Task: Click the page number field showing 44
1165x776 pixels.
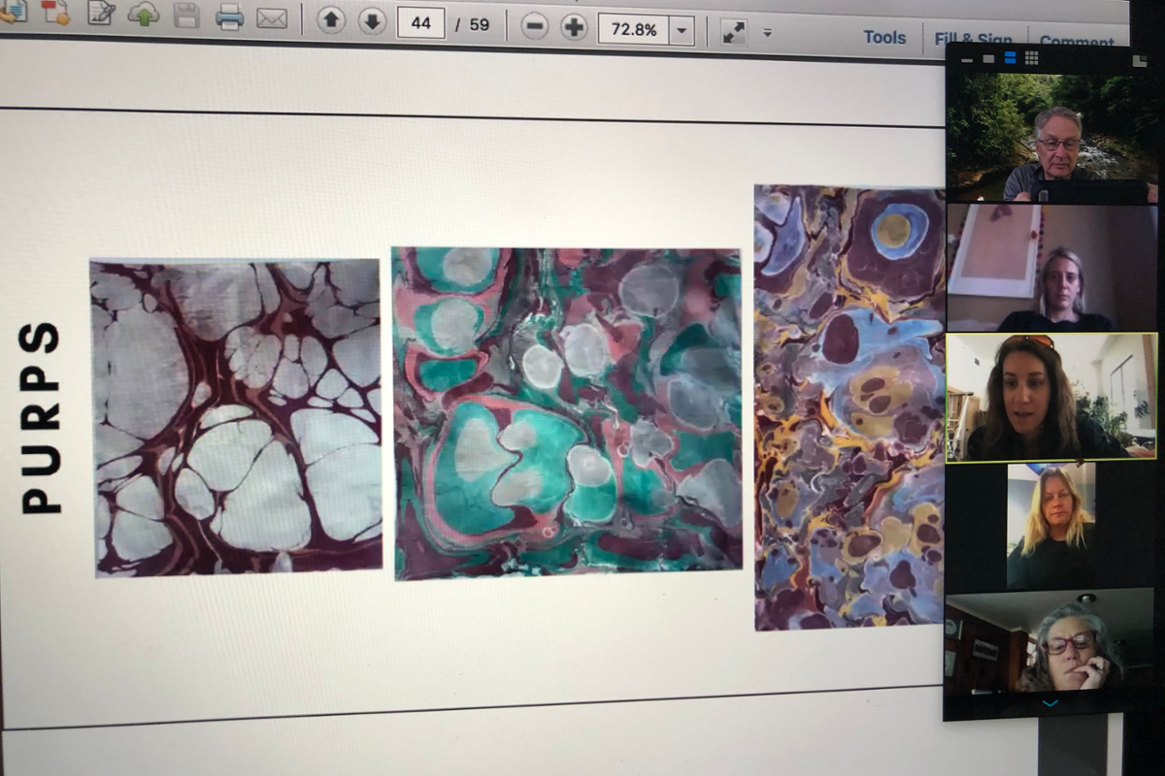Action: point(420,23)
